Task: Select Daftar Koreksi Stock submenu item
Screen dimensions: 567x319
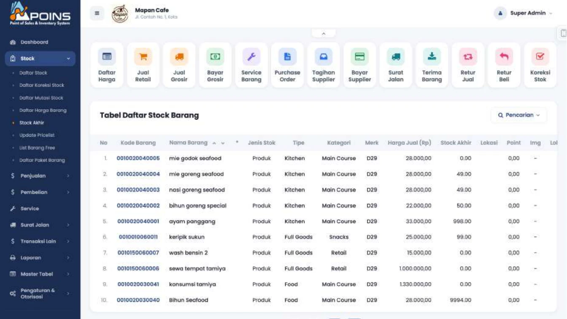Action: click(42, 85)
